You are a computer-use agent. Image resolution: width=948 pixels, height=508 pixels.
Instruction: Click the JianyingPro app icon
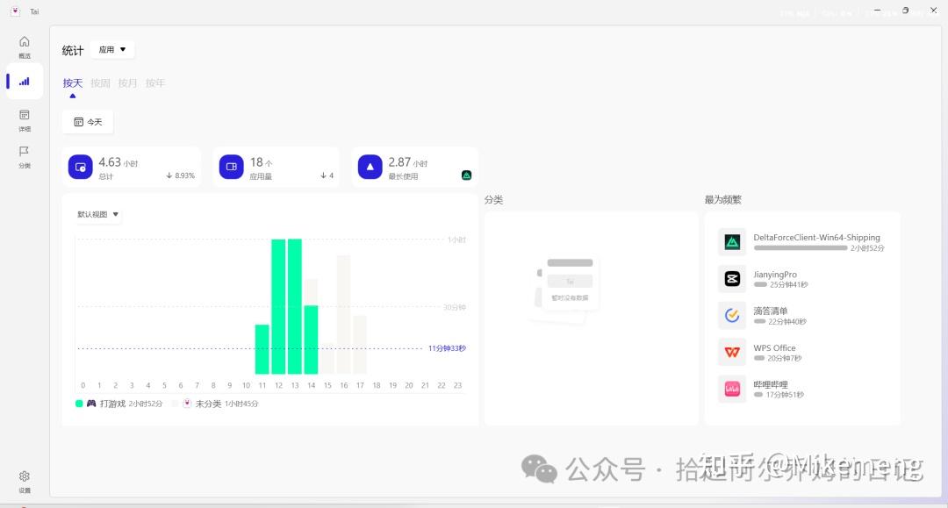(x=732, y=278)
